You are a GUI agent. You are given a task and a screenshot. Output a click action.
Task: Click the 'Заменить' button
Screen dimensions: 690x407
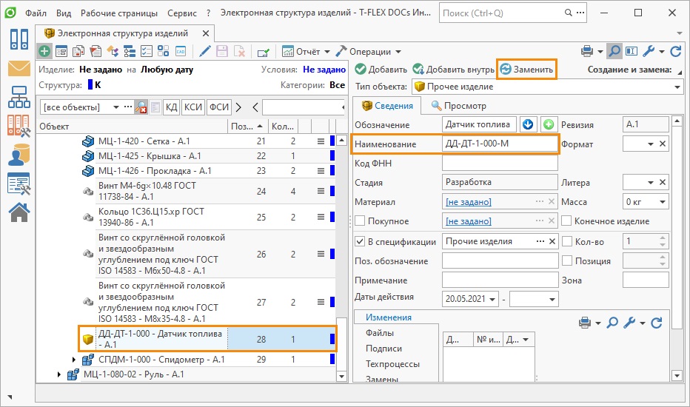pyautogui.click(x=526, y=69)
